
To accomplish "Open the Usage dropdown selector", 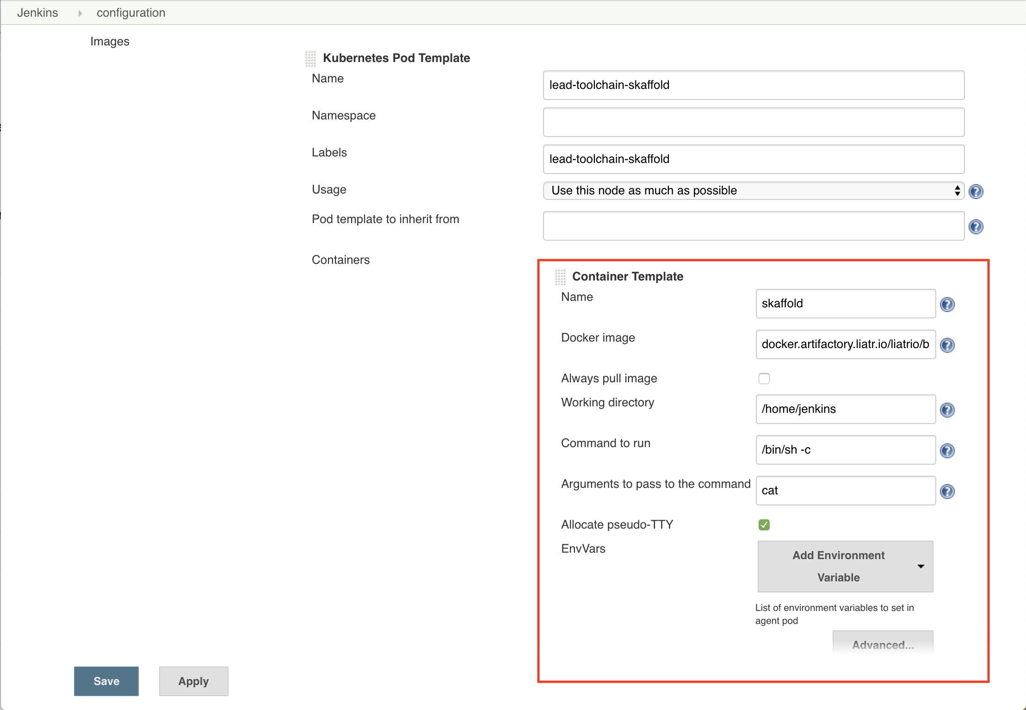I will 753,191.
